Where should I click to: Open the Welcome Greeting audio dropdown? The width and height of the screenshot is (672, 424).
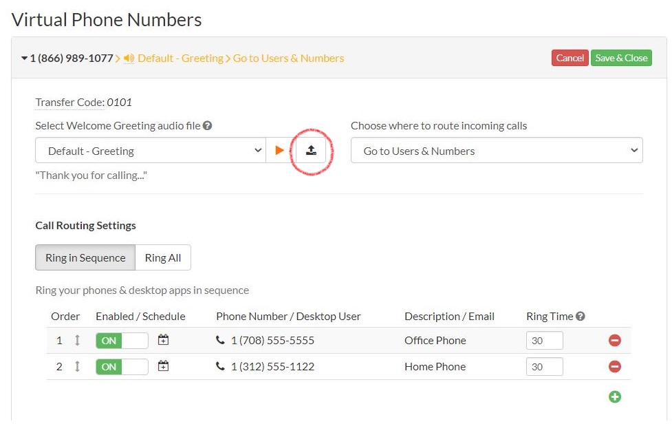150,151
